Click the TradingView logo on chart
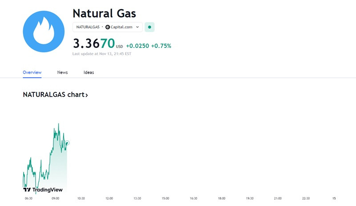 (x=43, y=190)
